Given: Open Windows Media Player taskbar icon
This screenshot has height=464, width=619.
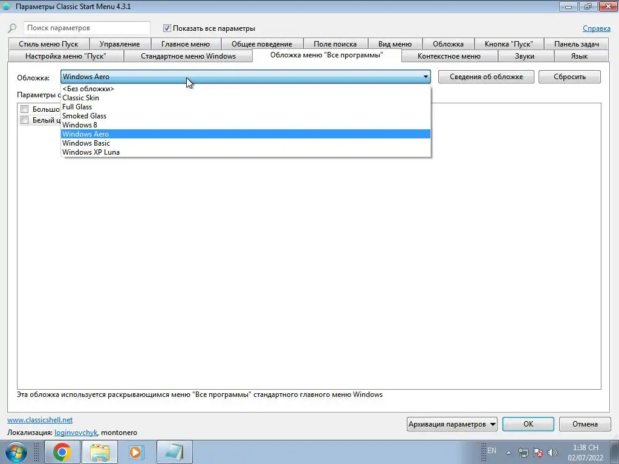Looking at the screenshot, I should pos(137,452).
